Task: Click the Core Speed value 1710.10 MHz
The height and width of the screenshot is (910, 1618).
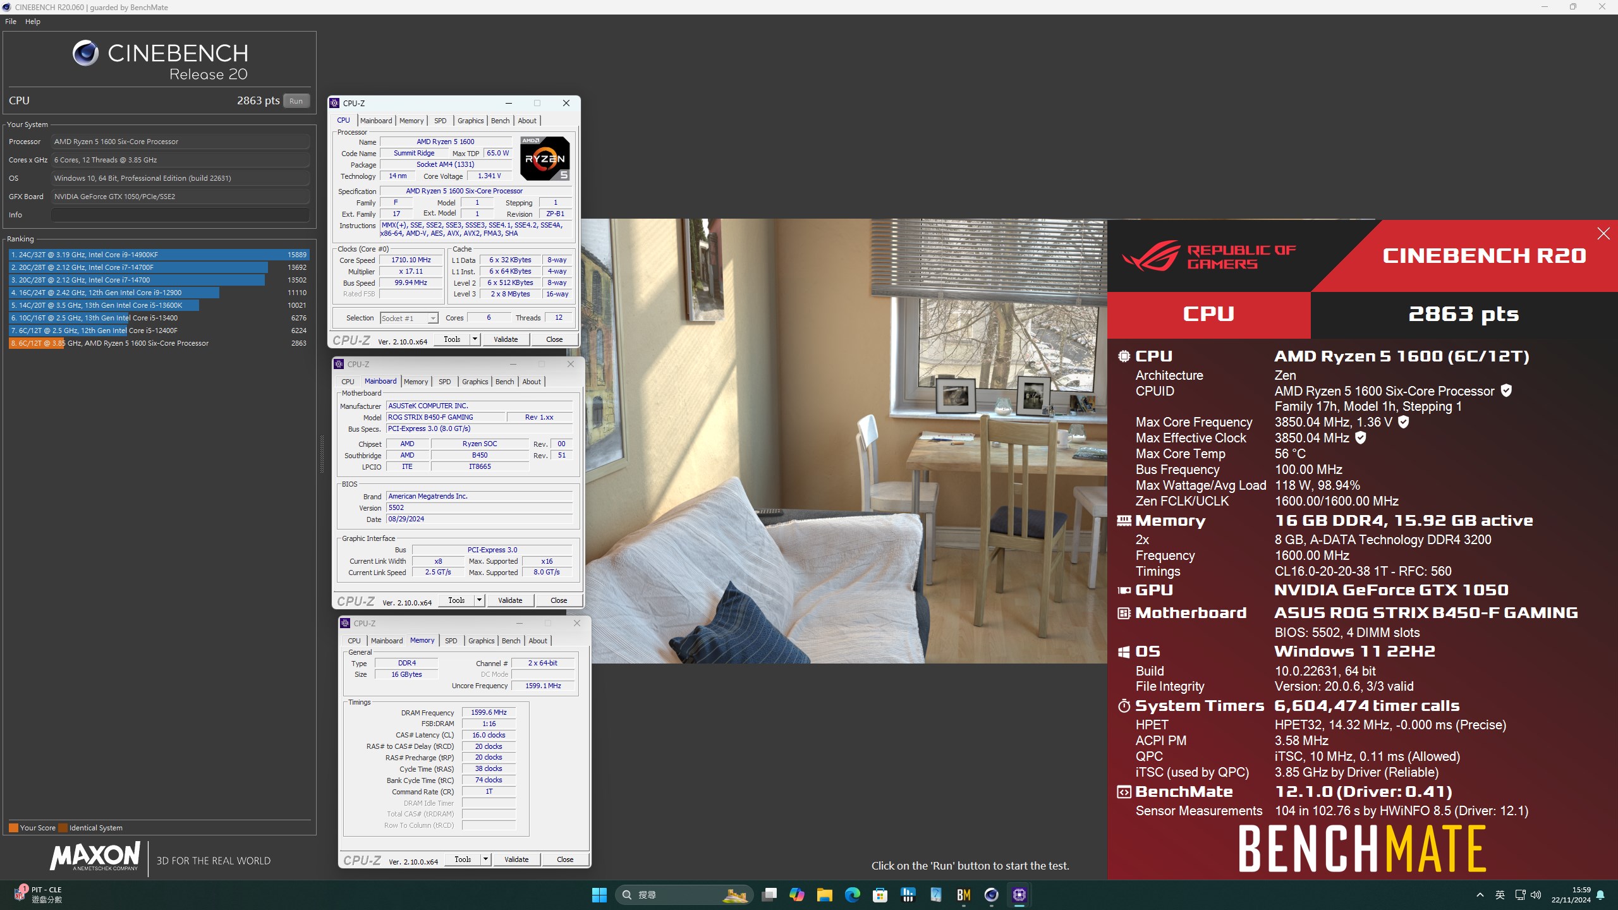Action: 411,260
